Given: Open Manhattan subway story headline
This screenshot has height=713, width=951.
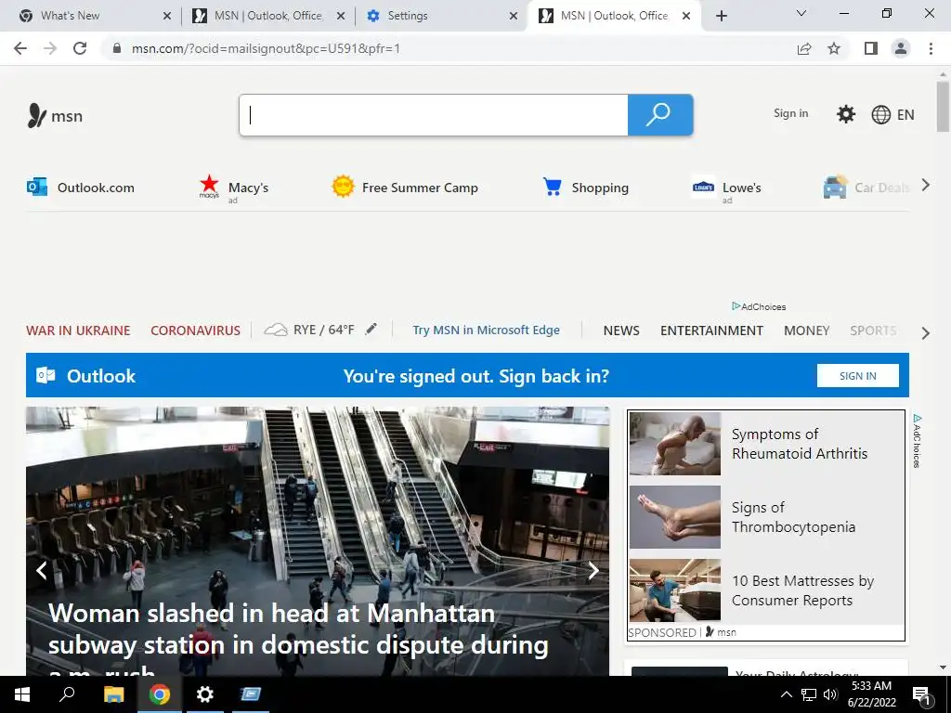Looking at the screenshot, I should [298, 643].
